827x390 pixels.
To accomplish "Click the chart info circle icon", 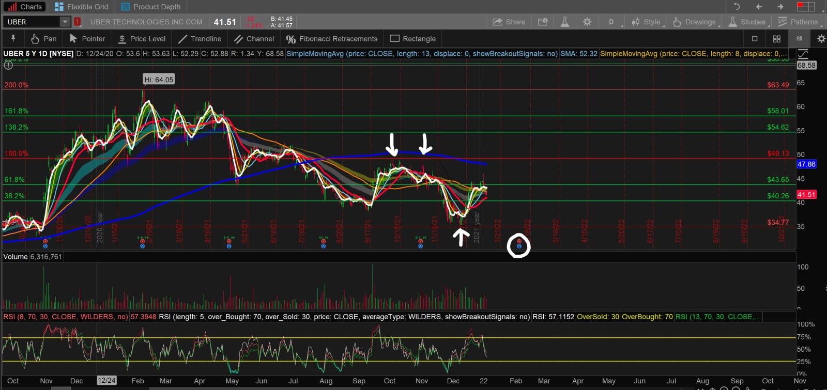I will pos(8,65).
